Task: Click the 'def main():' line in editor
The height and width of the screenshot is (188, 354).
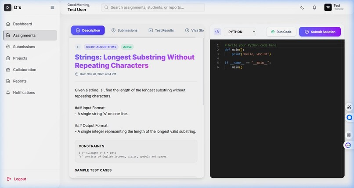Action: pos(235,50)
